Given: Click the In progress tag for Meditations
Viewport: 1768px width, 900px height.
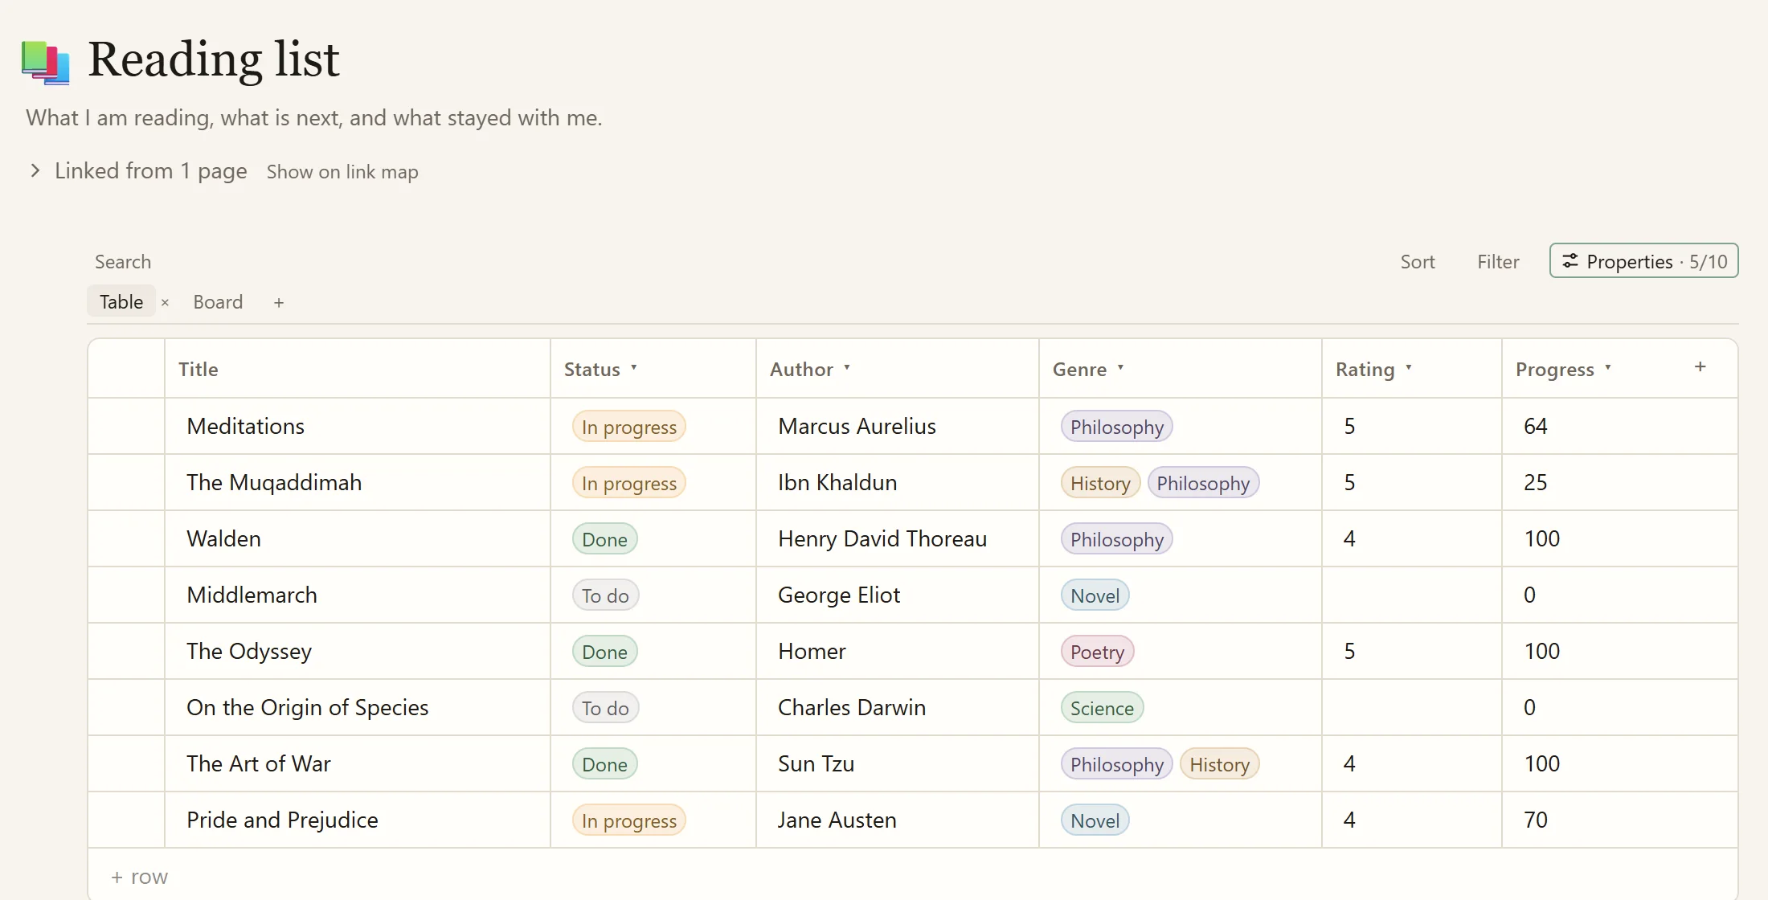Looking at the screenshot, I should click(x=629, y=427).
